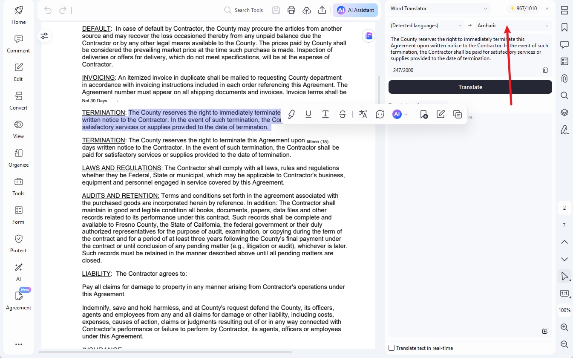Open the Convert tools

pyautogui.click(x=18, y=101)
